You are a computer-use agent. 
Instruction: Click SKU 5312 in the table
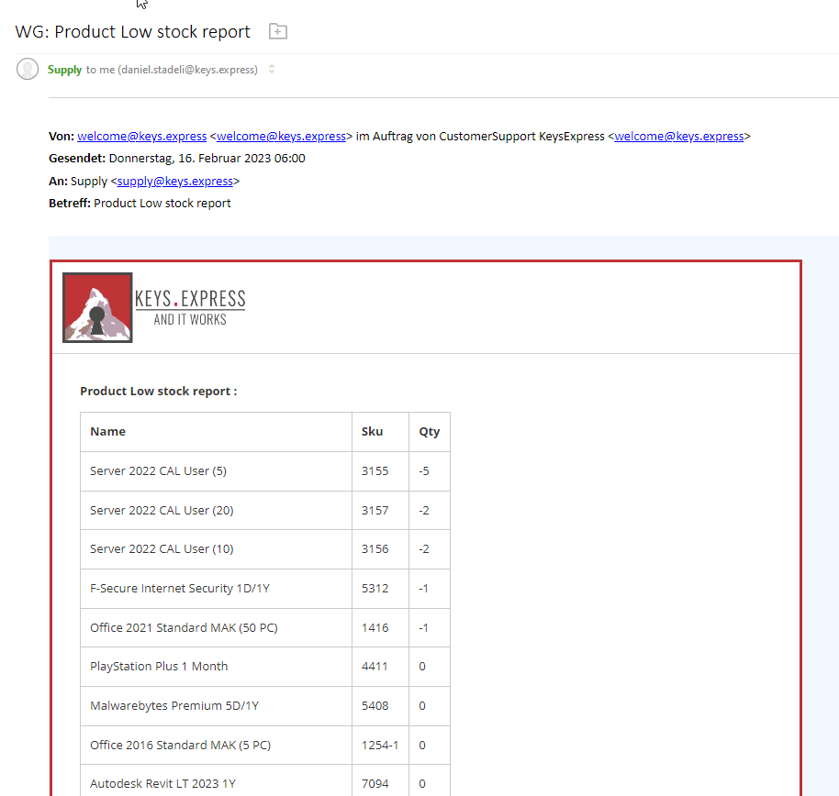pyautogui.click(x=375, y=589)
